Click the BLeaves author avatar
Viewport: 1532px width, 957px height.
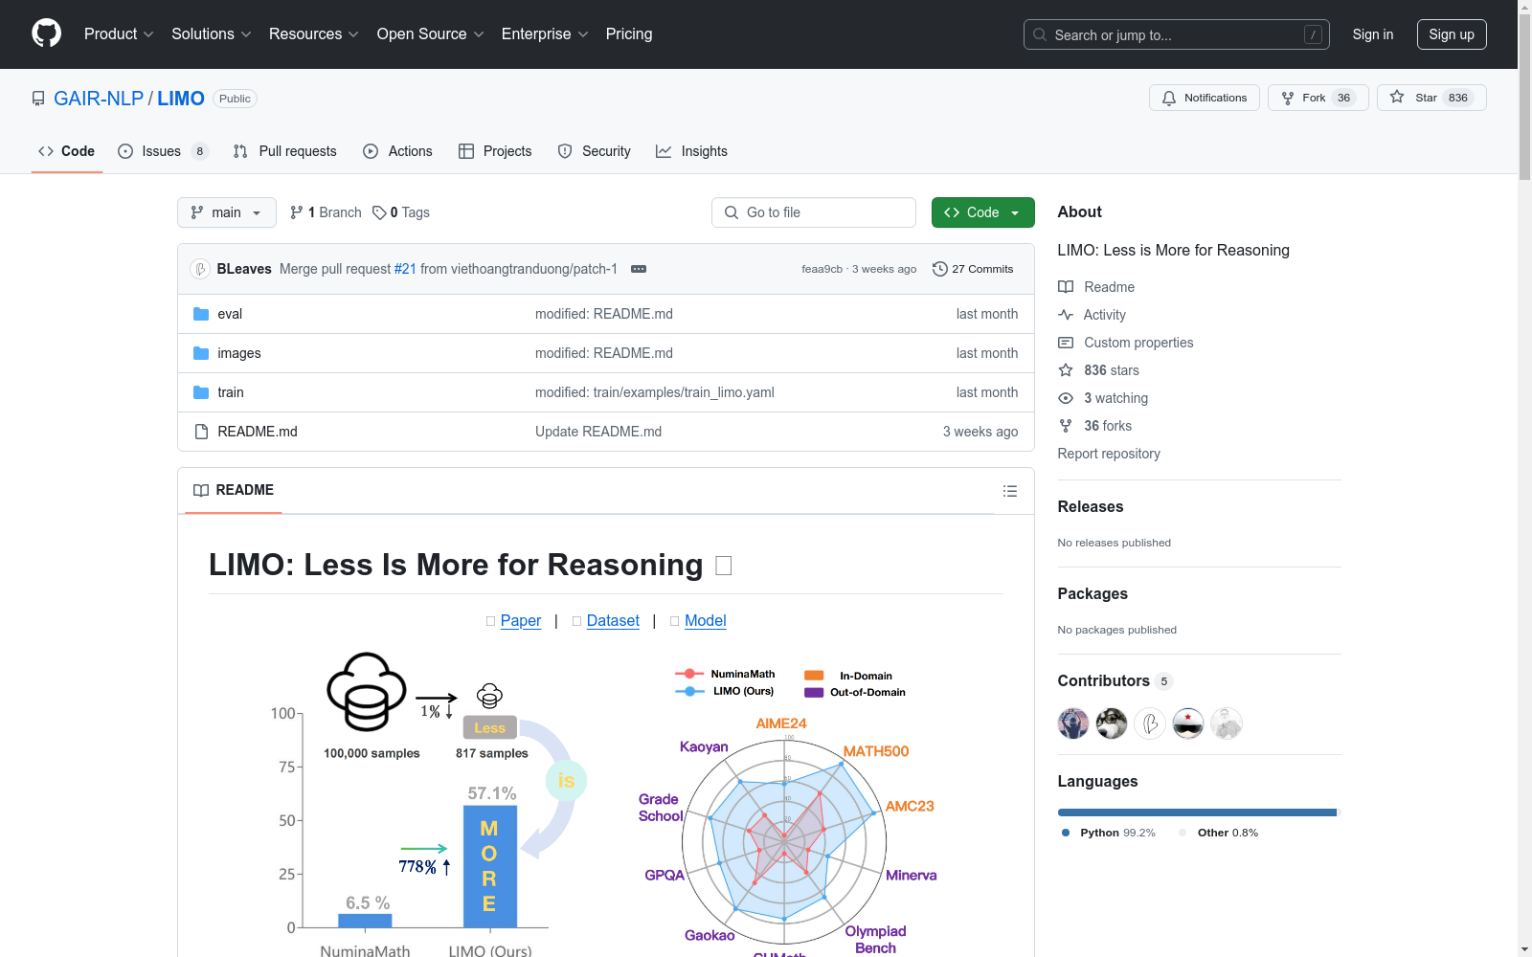point(200,269)
